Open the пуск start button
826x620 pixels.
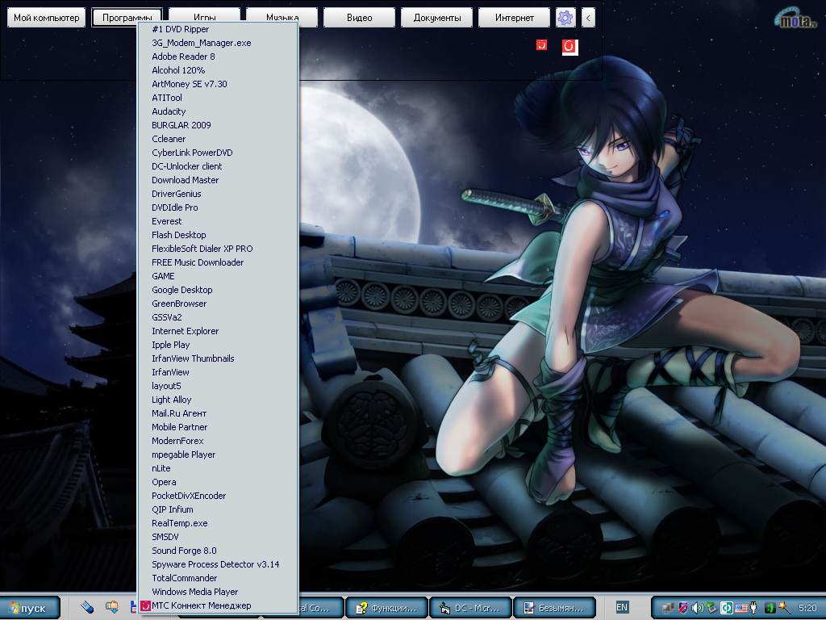[x=30, y=609]
